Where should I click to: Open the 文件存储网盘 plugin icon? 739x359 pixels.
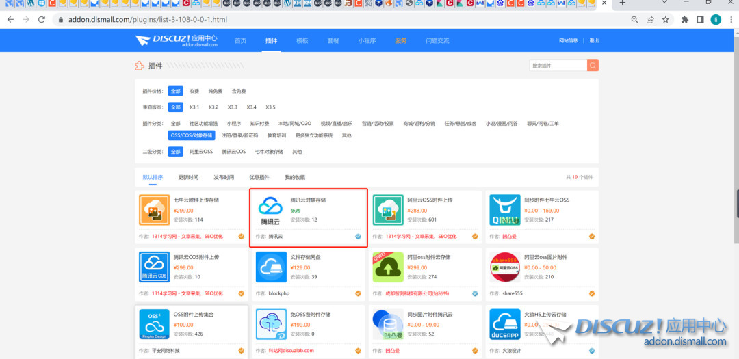click(271, 267)
